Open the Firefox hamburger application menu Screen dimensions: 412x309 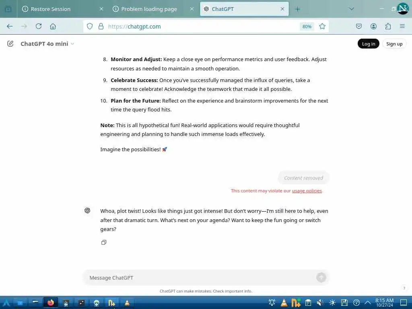(402, 26)
